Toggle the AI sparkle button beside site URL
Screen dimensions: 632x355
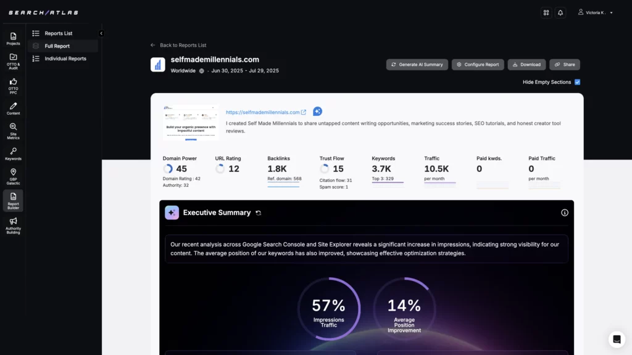tap(317, 112)
